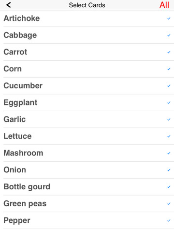This screenshot has height=233, width=174.
Task: Select All cards button
Action: tap(164, 5)
